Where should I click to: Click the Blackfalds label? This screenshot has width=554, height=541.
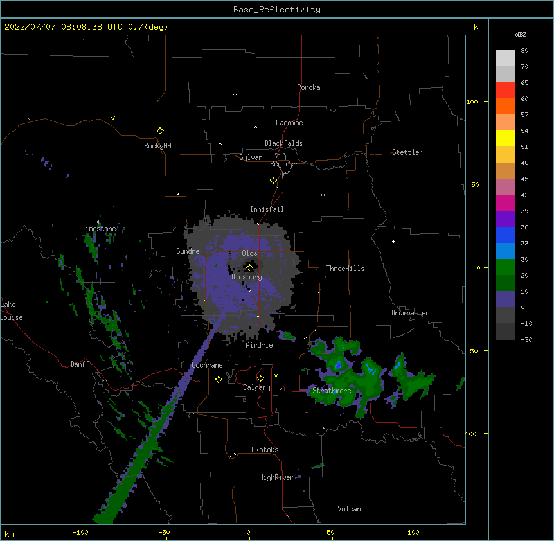(x=283, y=143)
